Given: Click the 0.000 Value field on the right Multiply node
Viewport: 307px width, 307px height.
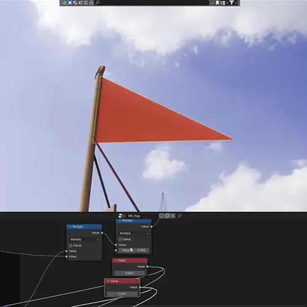Looking at the screenshot, I should pyautogui.click(x=134, y=250).
